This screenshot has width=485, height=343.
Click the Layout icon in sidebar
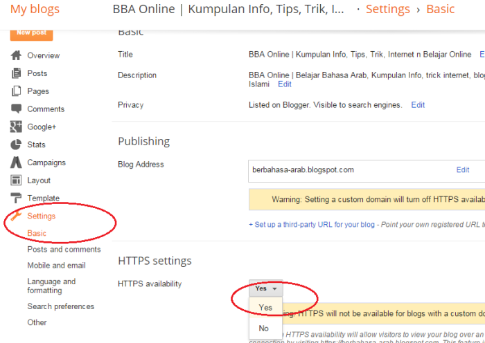16,180
